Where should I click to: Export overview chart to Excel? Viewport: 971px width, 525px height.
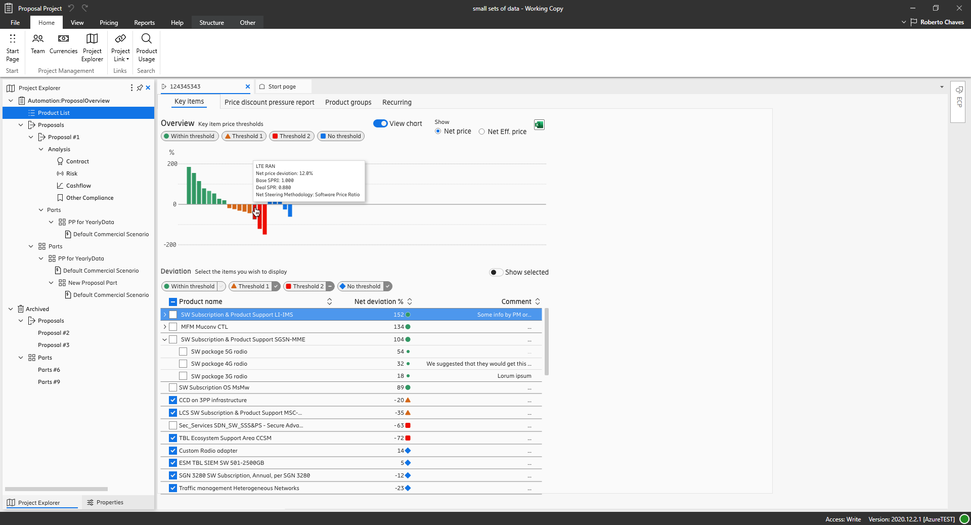pos(539,125)
